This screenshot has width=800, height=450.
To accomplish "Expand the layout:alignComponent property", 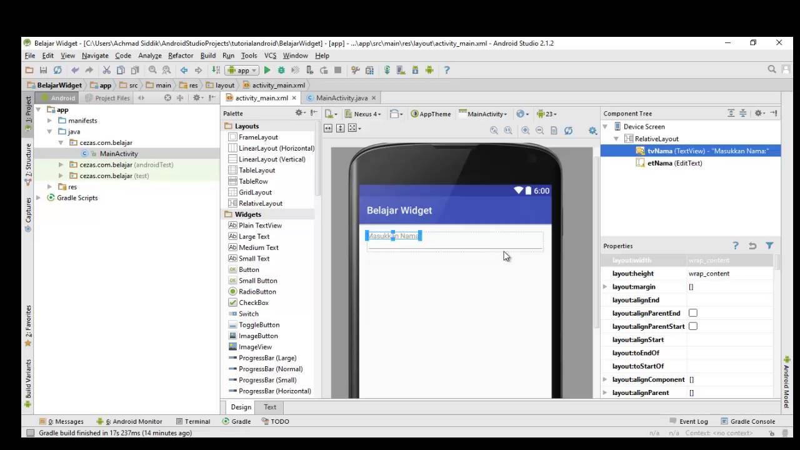I will pyautogui.click(x=604, y=379).
